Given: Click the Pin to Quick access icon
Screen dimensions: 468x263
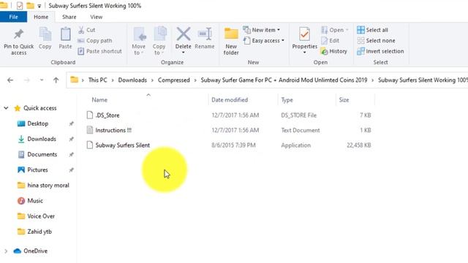Looking at the screenshot, I should click(18, 34).
